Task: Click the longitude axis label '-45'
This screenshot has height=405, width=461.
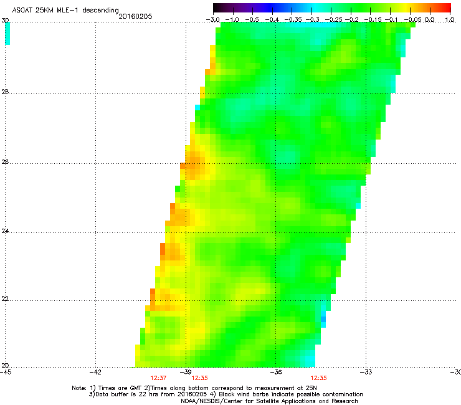Action: click(x=6, y=372)
